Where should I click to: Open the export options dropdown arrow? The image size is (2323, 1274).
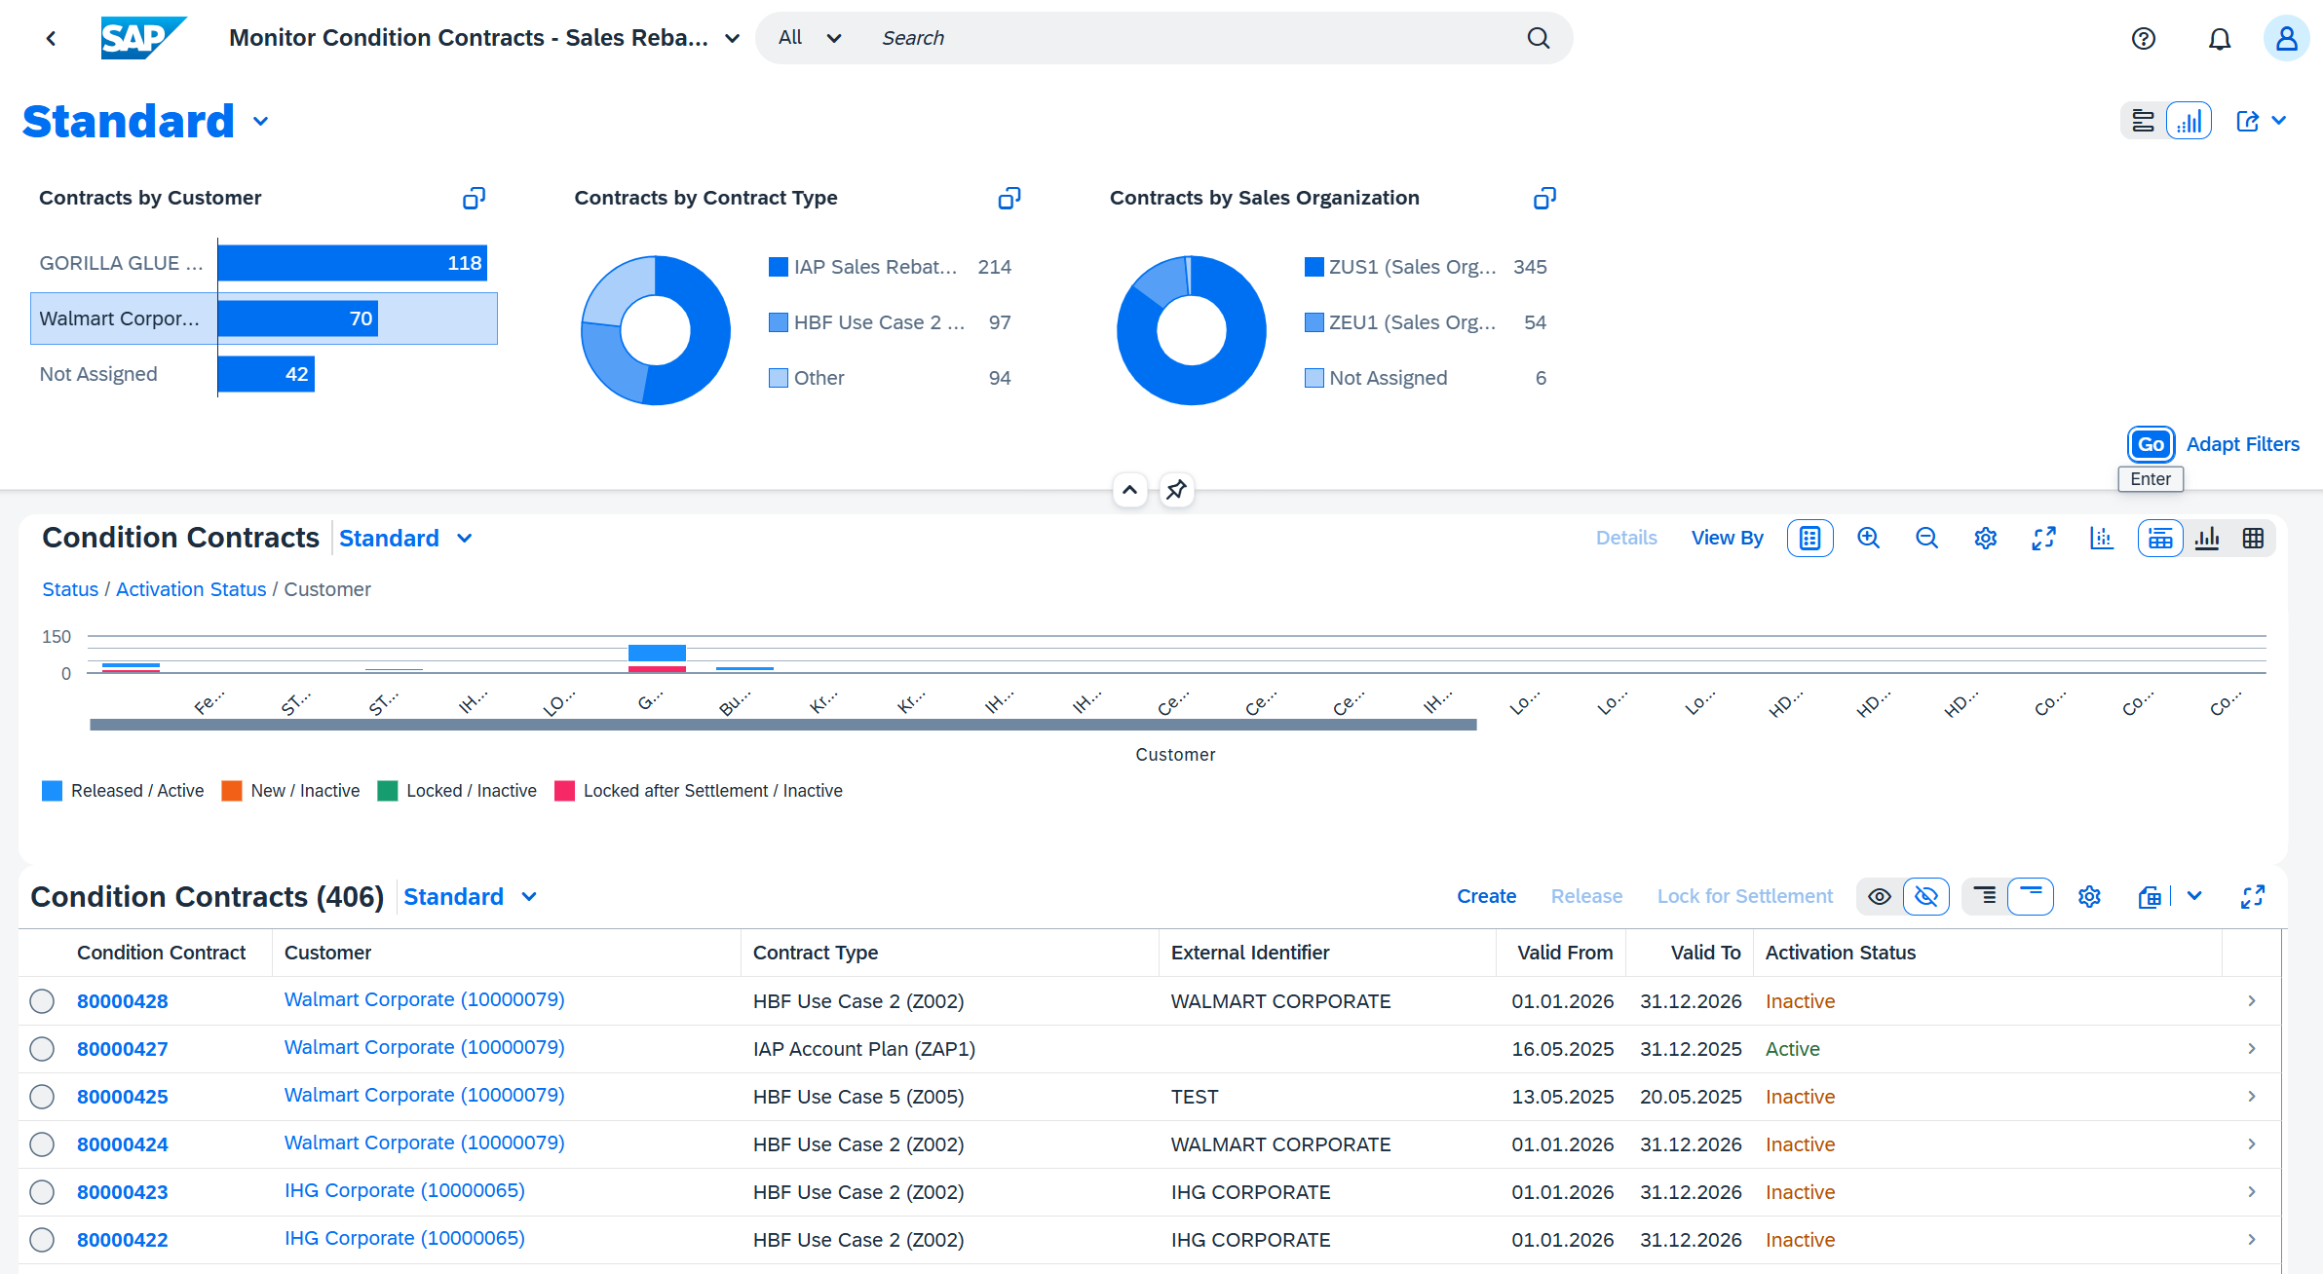click(x=2193, y=897)
